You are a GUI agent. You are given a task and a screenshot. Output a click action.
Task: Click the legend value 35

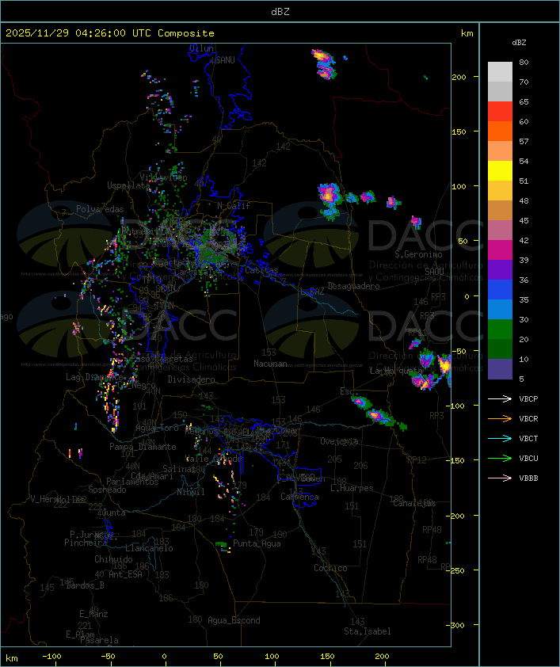coord(524,300)
